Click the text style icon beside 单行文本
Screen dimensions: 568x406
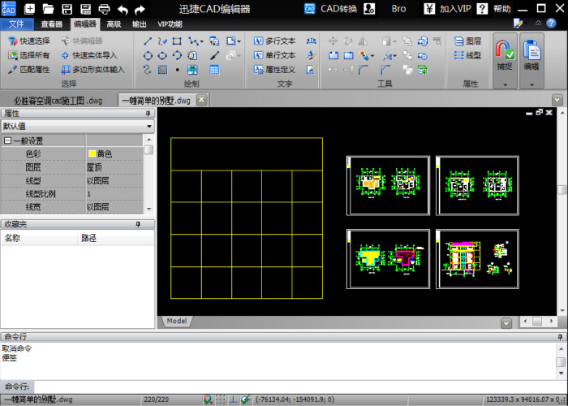point(311,55)
